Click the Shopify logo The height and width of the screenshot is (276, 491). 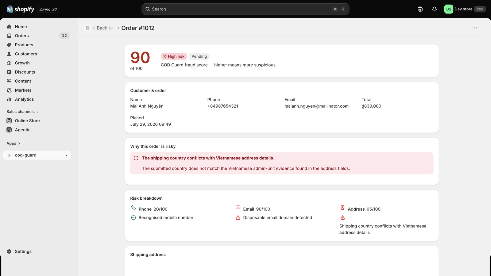(20, 9)
